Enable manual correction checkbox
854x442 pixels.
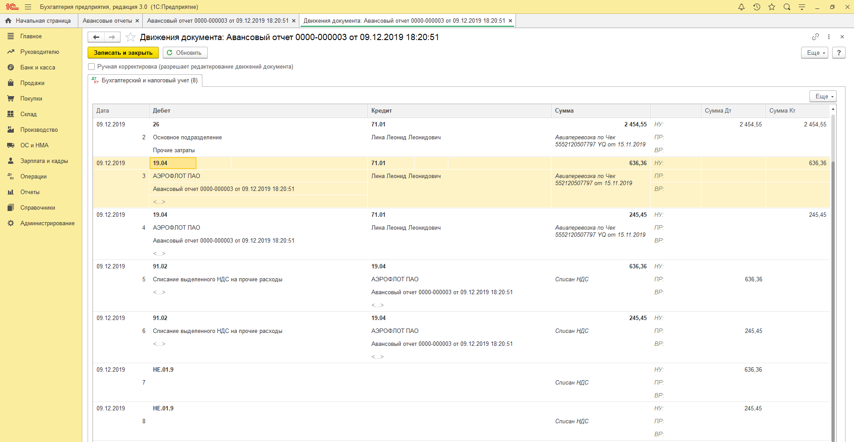point(92,67)
